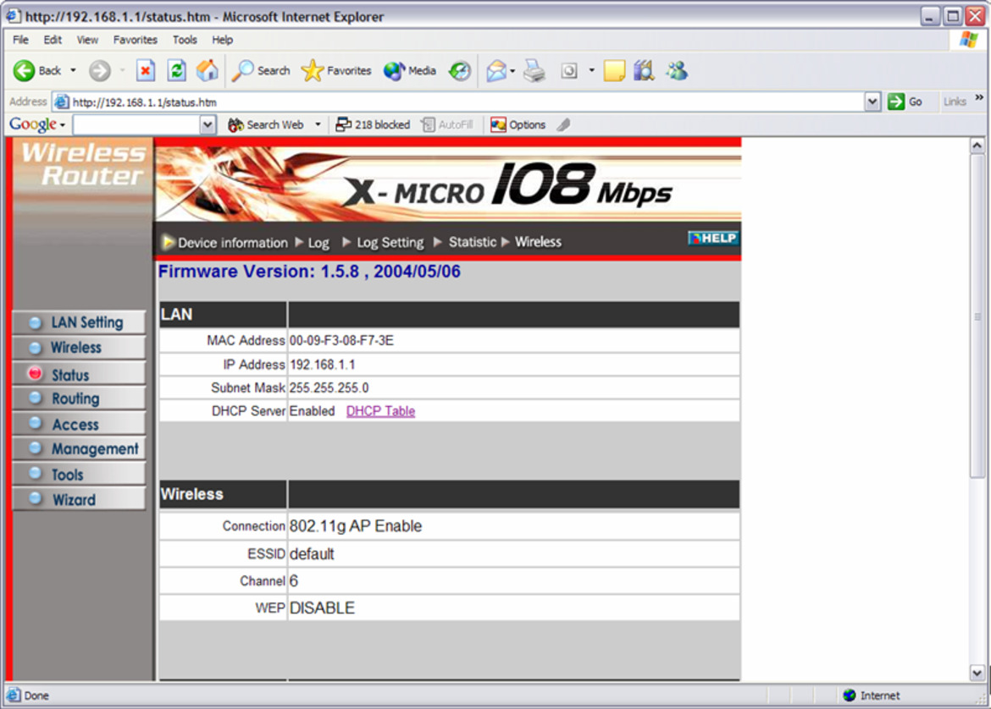Expand the Back button history dropdown
Screen dimensions: 991x709
74,71
